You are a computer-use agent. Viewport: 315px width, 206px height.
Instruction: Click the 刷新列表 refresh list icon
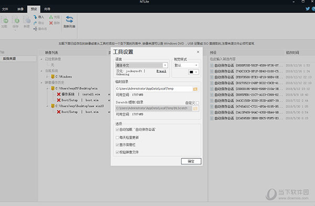[69, 19]
